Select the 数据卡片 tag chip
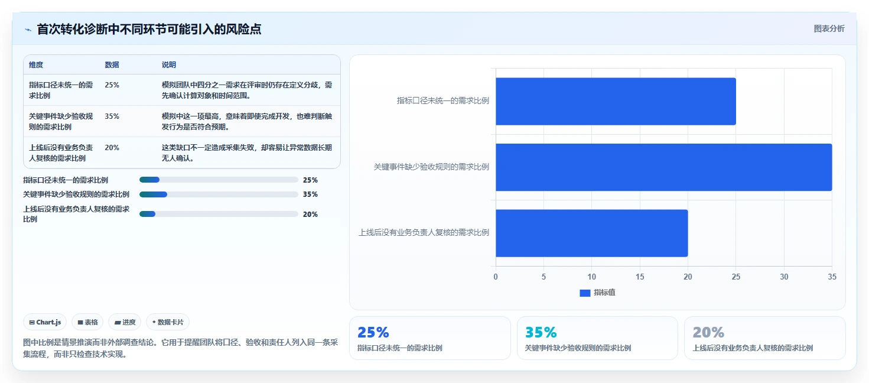This screenshot has height=383, width=869. tap(168, 322)
